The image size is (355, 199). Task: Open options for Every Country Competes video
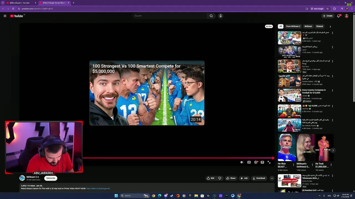pyautogui.click(x=332, y=90)
